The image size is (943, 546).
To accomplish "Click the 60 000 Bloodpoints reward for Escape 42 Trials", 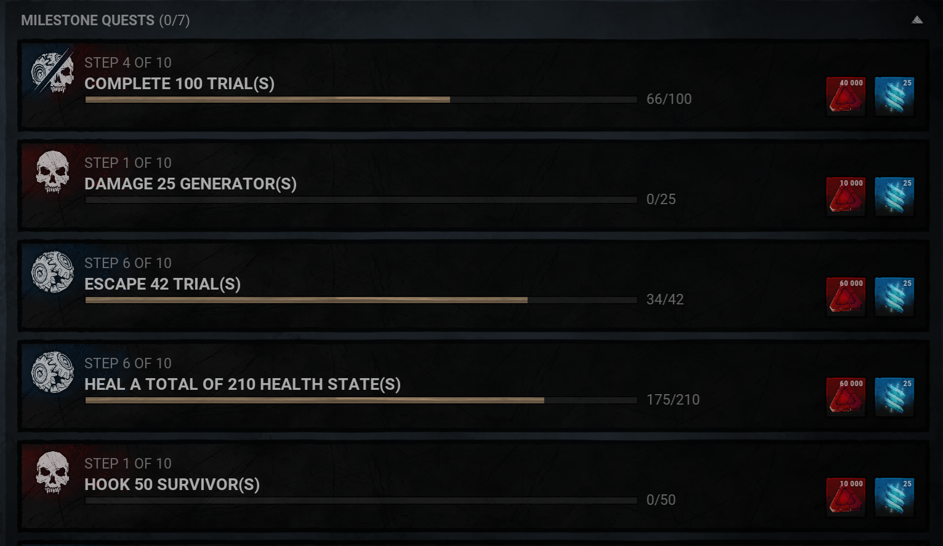I will pos(845,296).
